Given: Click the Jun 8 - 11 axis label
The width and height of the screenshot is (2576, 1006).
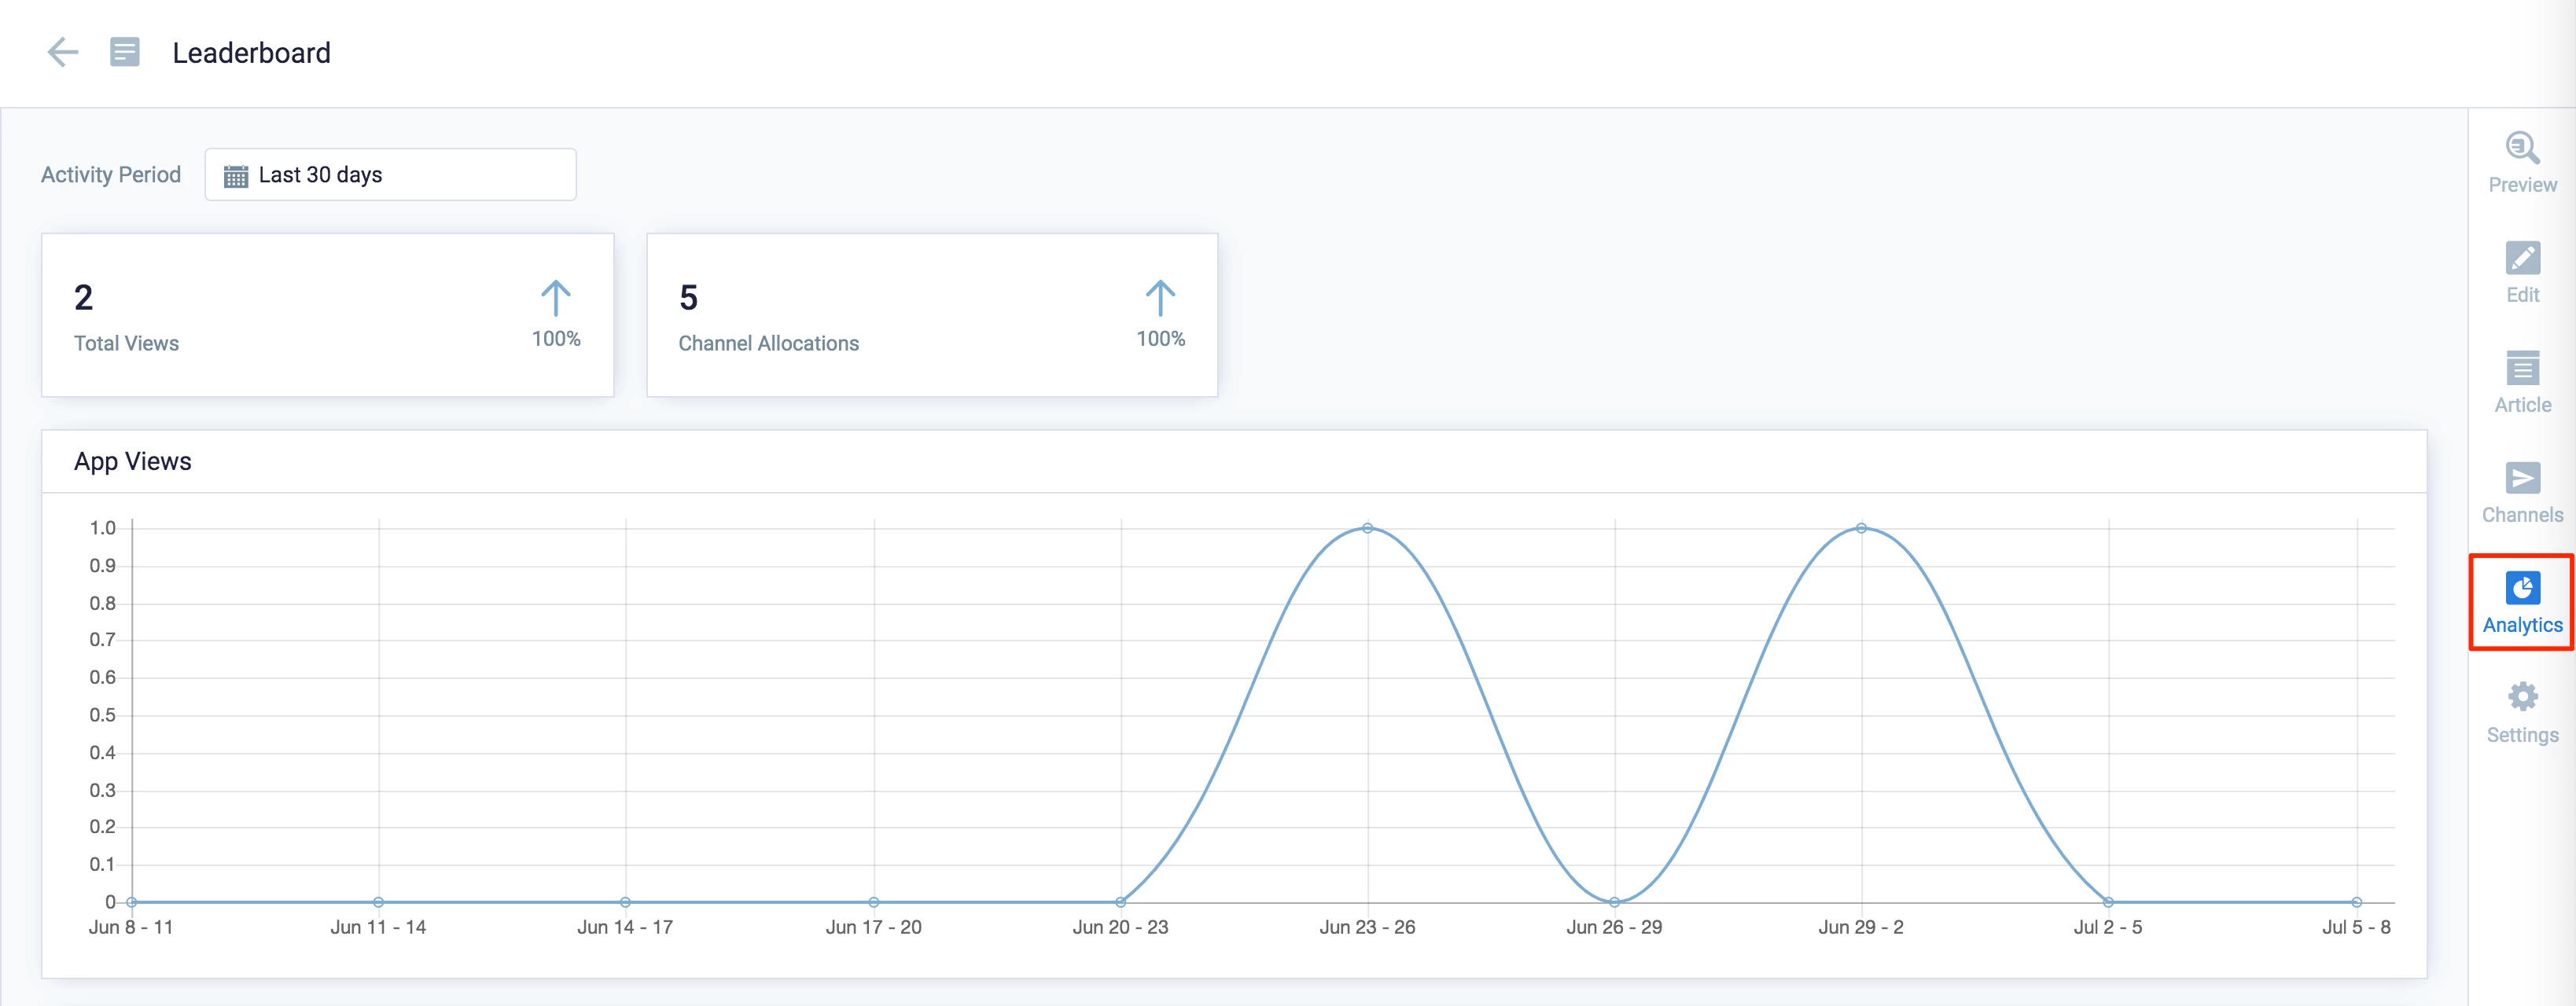Looking at the screenshot, I should [131, 927].
